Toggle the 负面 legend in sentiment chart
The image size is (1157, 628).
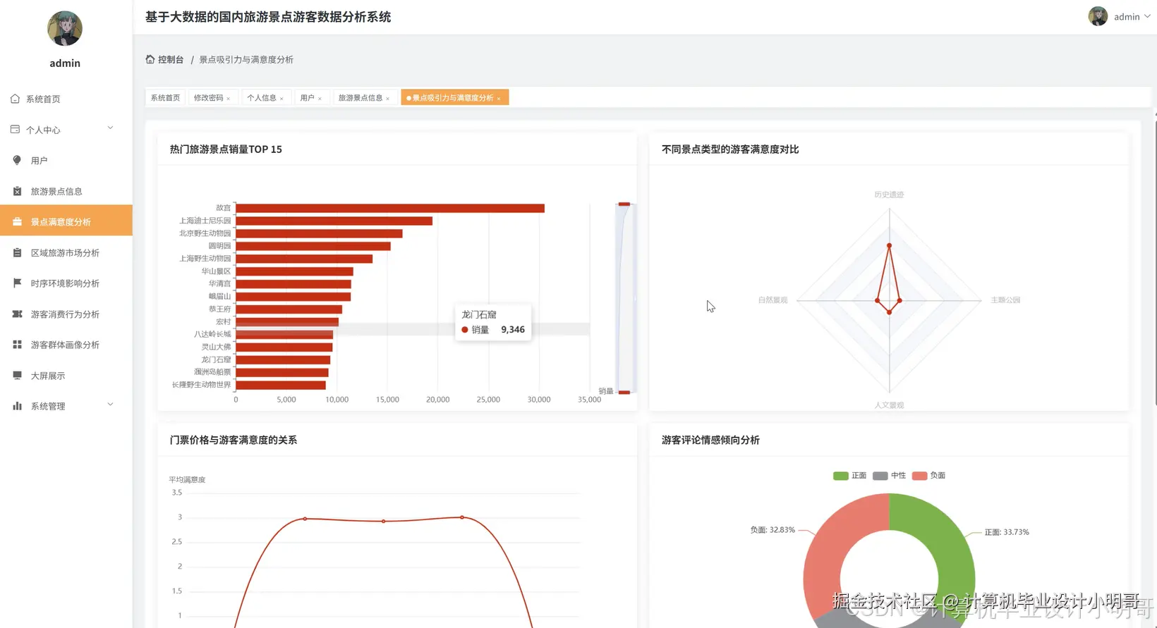928,476
